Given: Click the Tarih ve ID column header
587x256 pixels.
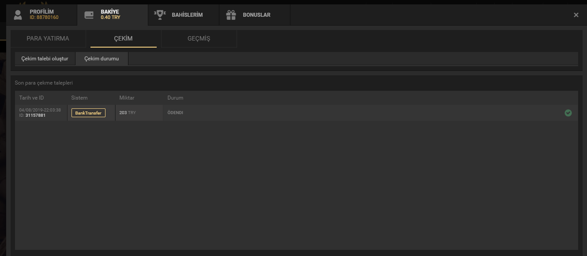Looking at the screenshot, I should coord(31,98).
